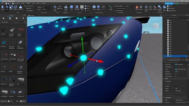Viewport: 189px width, 106px height.
Task: Open the Toolbox marketplace bag tab
Action: click(3, 18)
